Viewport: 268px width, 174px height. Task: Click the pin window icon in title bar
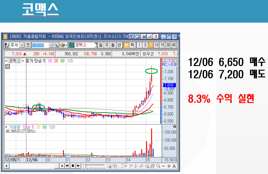click(x=144, y=36)
